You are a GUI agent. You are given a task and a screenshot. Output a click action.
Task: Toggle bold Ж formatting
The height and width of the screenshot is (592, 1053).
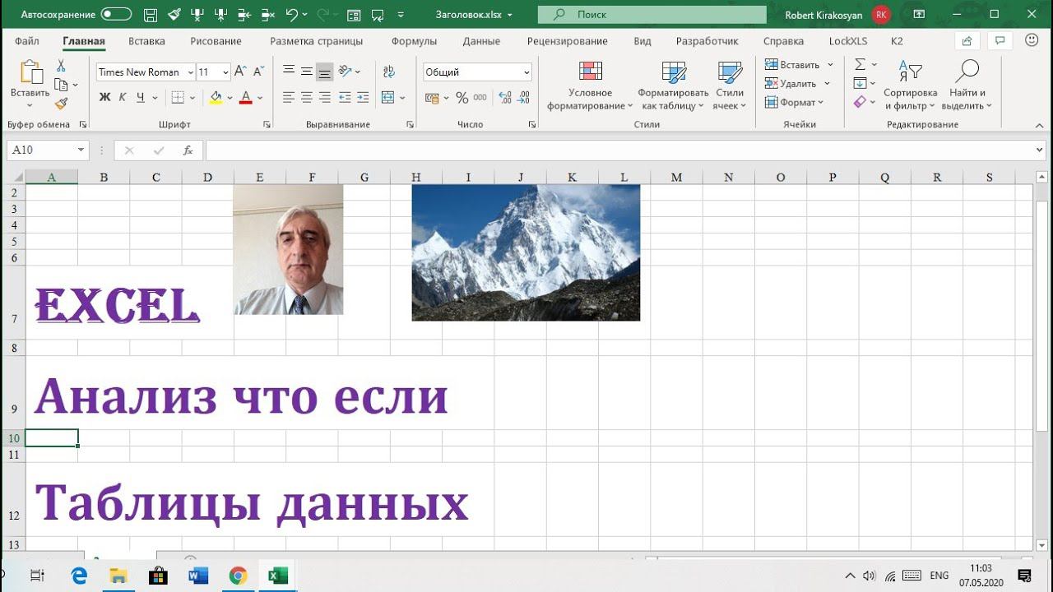[104, 98]
